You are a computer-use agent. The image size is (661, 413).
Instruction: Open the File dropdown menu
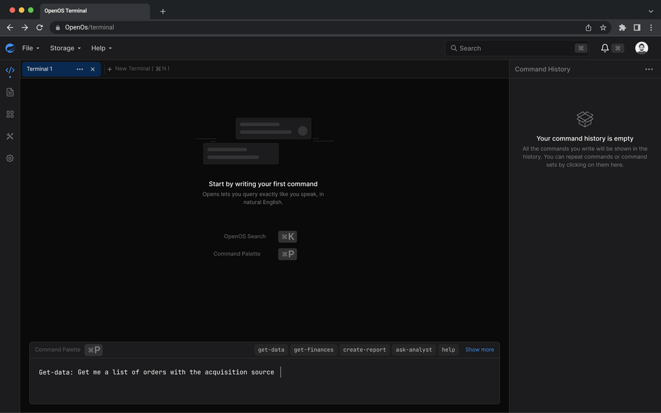[31, 48]
